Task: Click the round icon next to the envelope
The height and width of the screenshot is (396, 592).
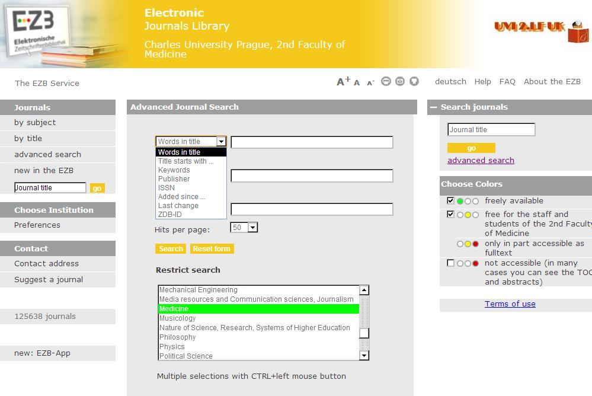Action: [414, 81]
